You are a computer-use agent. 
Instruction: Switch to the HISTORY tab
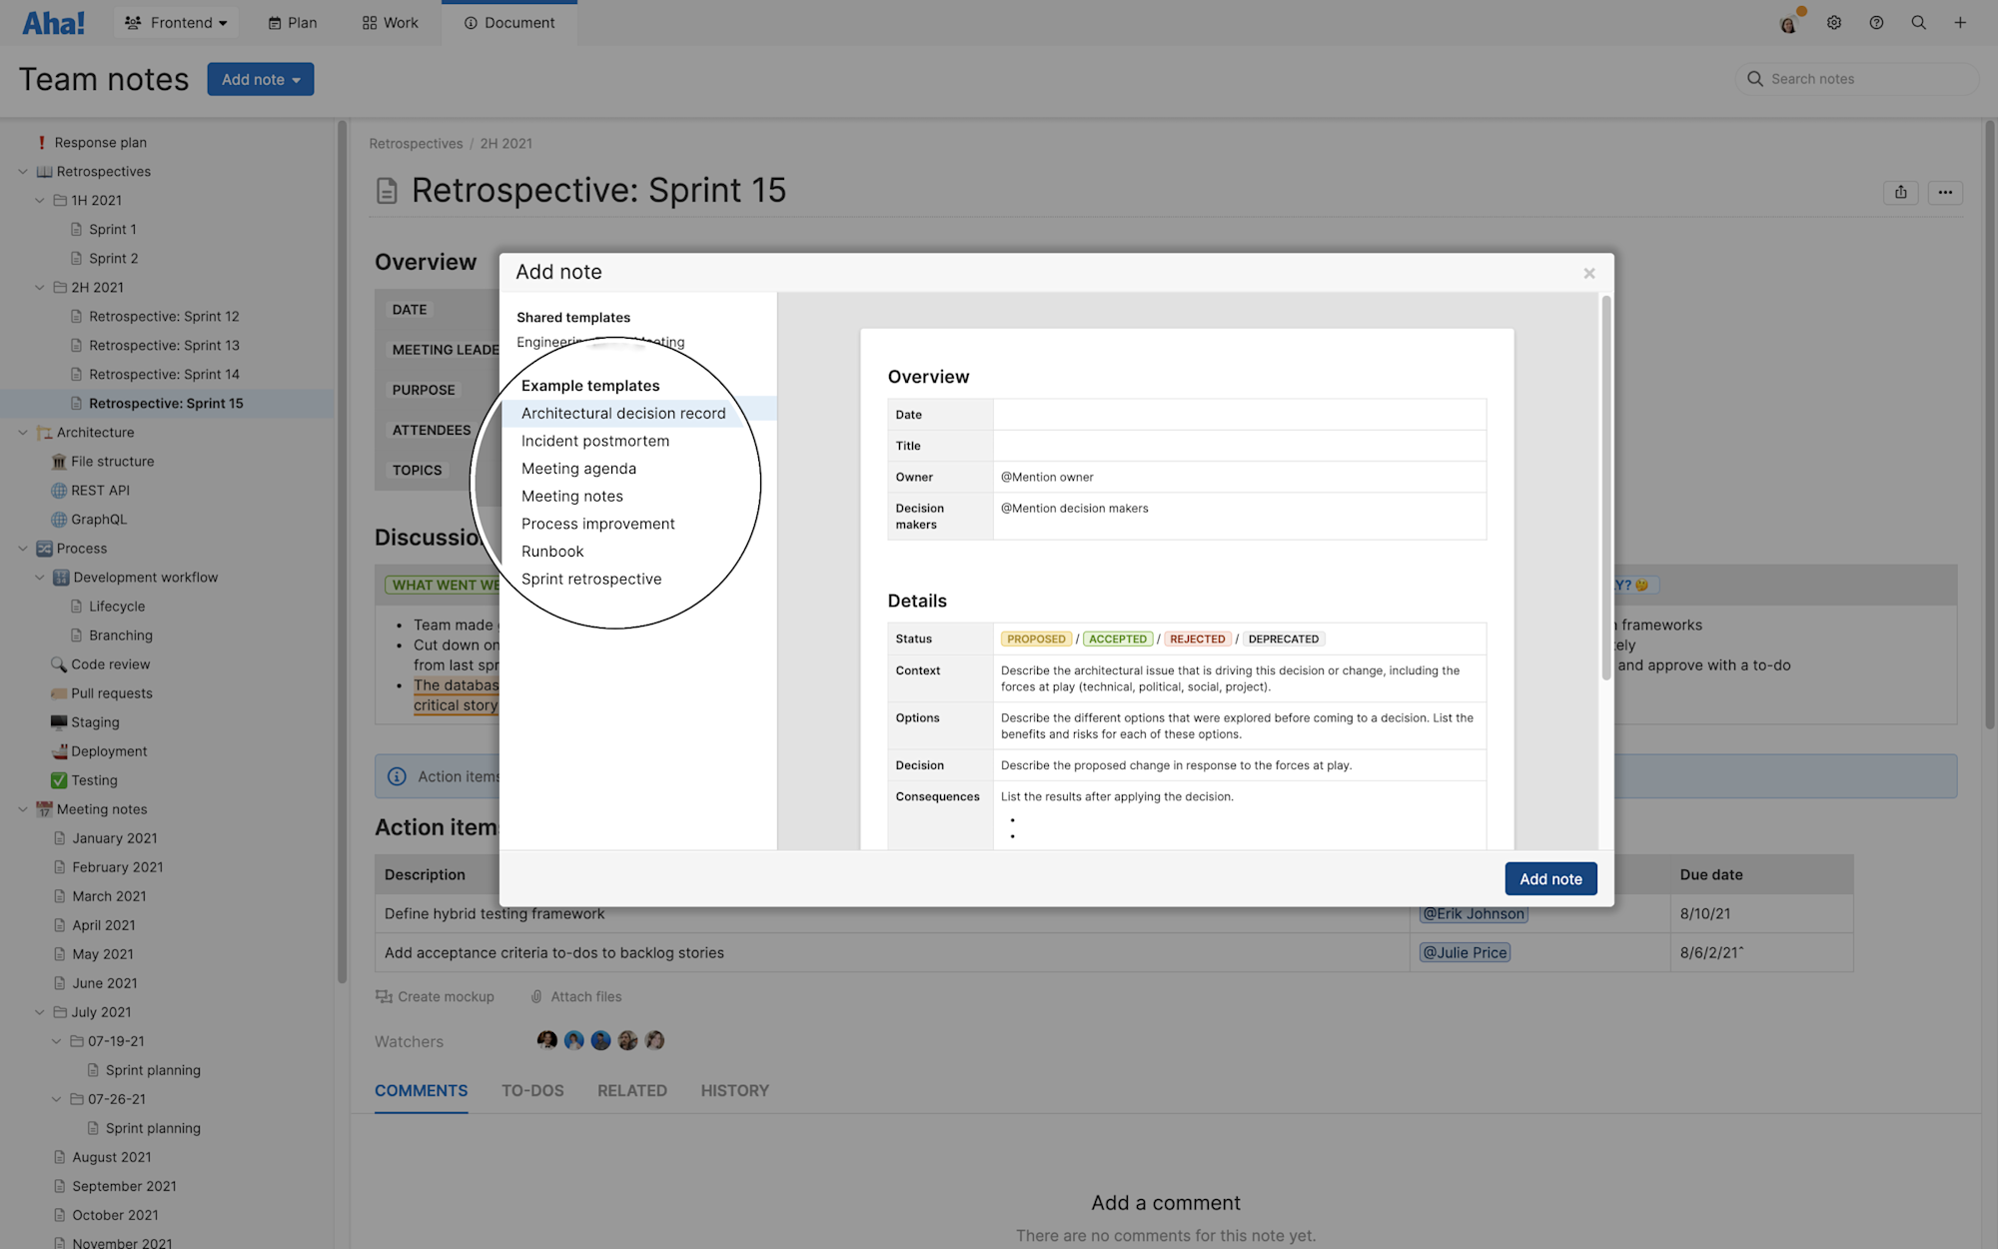tap(734, 1090)
